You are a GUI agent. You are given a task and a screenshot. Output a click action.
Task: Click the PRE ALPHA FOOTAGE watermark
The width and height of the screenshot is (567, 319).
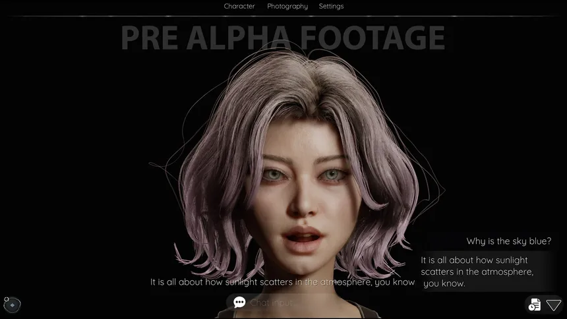pyautogui.click(x=283, y=38)
